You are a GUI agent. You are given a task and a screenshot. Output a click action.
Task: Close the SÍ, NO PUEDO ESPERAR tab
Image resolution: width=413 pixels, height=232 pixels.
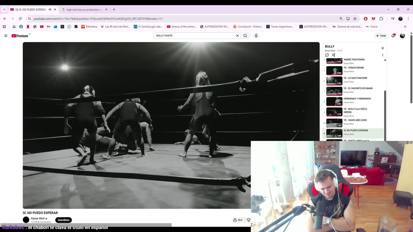(55, 10)
